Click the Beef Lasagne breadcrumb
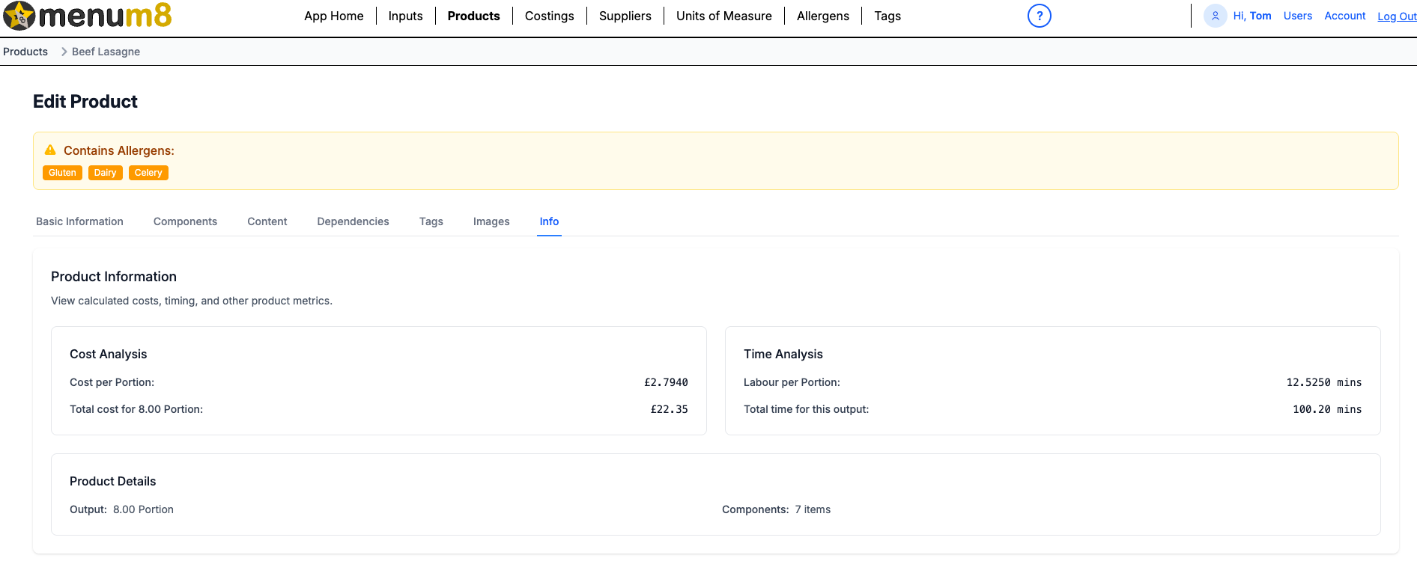Screen dimensions: 1417x570 click(x=106, y=52)
